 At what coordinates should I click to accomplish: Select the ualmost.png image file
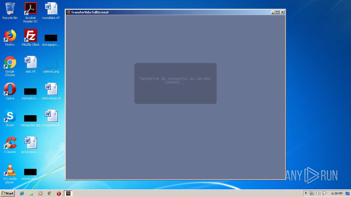[x=51, y=67]
